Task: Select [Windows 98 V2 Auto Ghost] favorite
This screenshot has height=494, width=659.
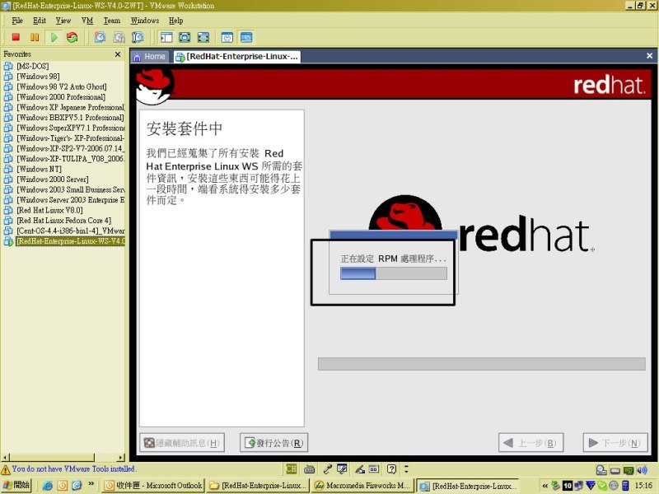Action: pos(61,86)
